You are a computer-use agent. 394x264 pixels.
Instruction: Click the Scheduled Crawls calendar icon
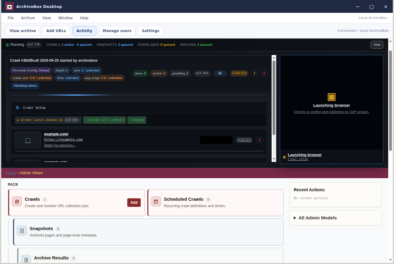(x=156, y=201)
